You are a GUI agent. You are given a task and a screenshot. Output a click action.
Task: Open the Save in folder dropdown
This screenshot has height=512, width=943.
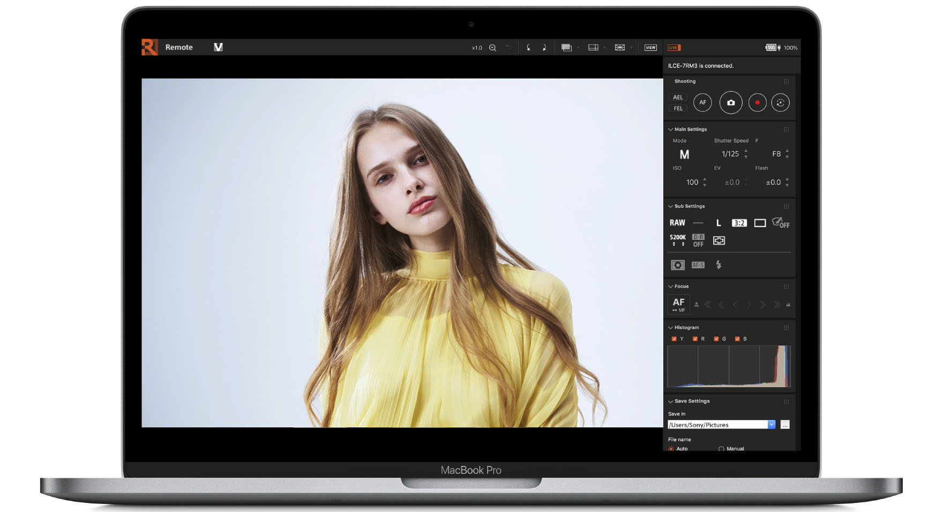coord(772,425)
